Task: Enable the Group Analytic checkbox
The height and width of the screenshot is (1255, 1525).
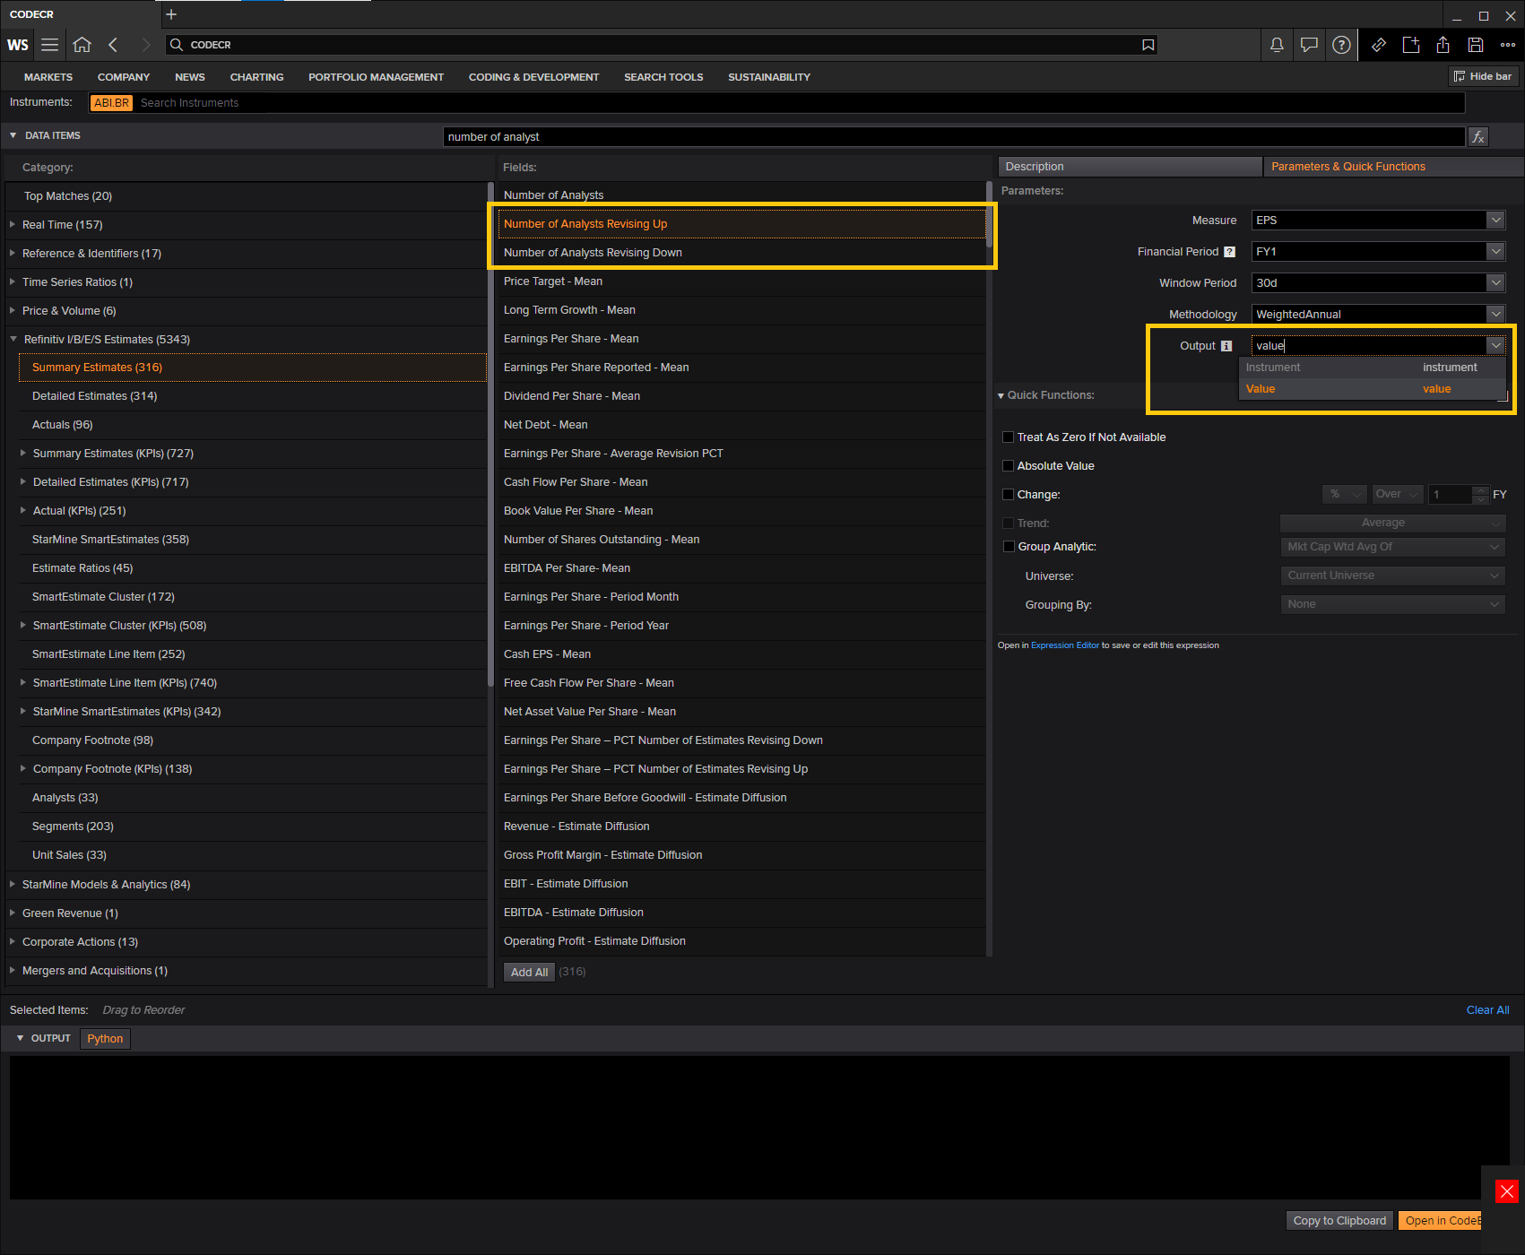Action: 1008,547
